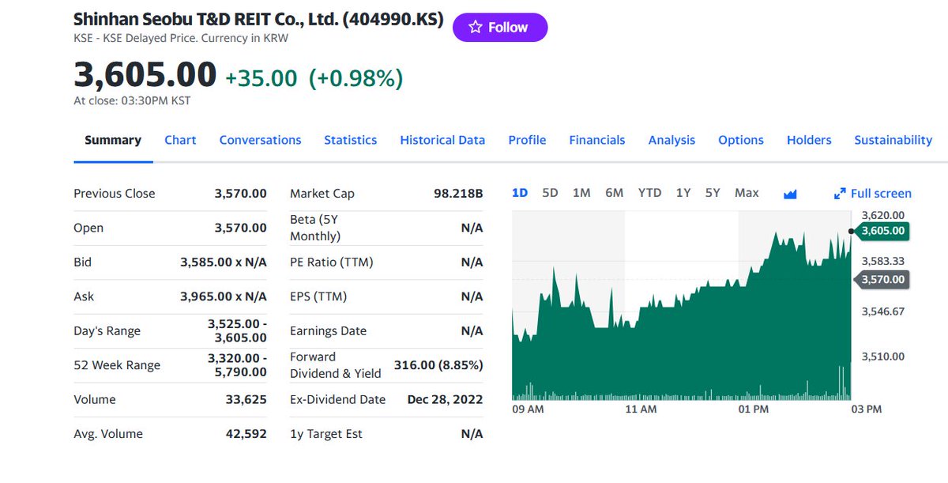Click the star icon in Follow button
The width and height of the screenshot is (948, 483).
[x=475, y=27]
